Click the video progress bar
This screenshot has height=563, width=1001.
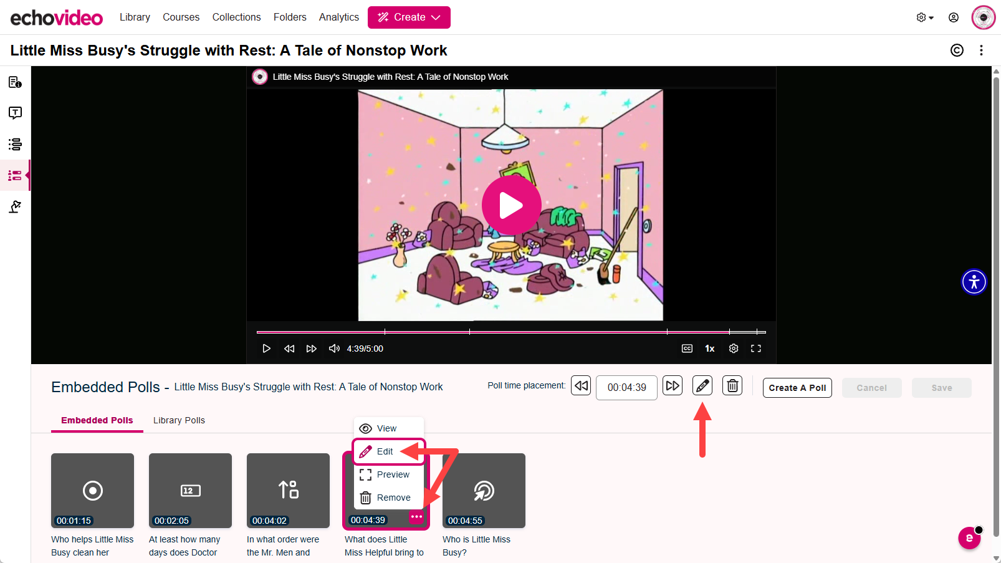[511, 332]
